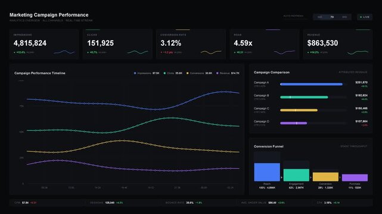The height and width of the screenshot is (214, 382).
Task: Click the Sessions footer stat
Action: (107, 203)
